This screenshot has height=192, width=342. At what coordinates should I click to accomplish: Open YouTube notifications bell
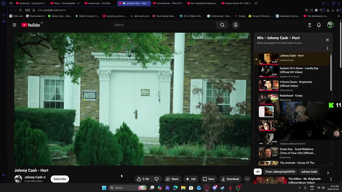click(319, 25)
